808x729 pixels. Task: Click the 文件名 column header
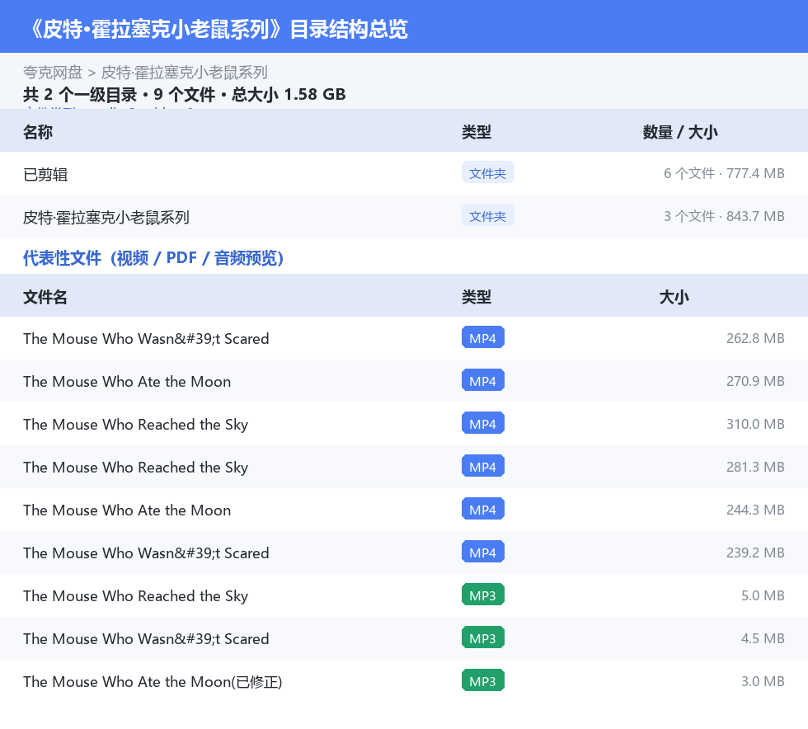(x=45, y=297)
